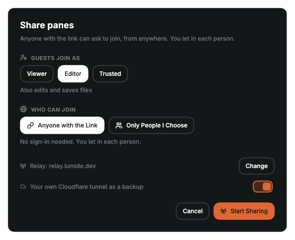Click the relay antenna icon

(23, 166)
